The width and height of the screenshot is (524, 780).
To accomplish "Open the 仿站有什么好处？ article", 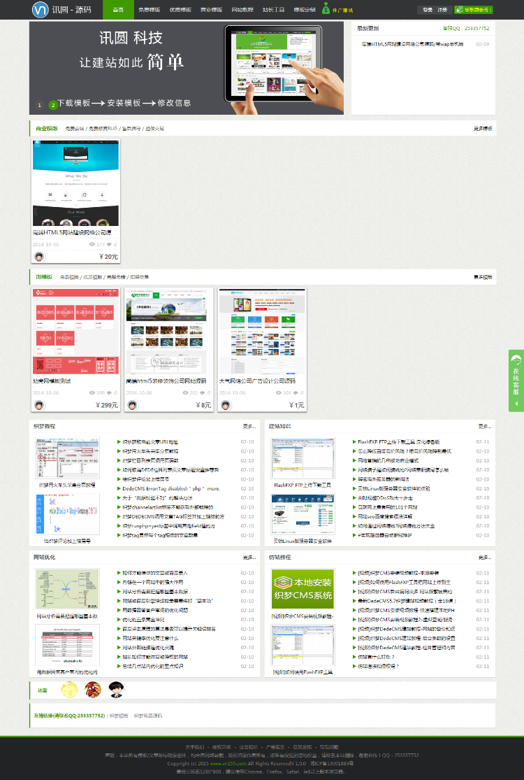I will tap(377, 657).
